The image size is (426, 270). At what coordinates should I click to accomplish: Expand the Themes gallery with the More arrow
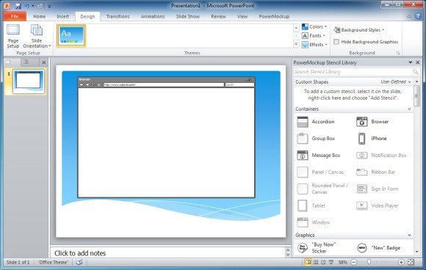pyautogui.click(x=297, y=44)
